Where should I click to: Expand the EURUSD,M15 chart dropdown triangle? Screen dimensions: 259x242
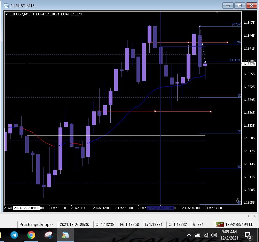tap(7, 14)
